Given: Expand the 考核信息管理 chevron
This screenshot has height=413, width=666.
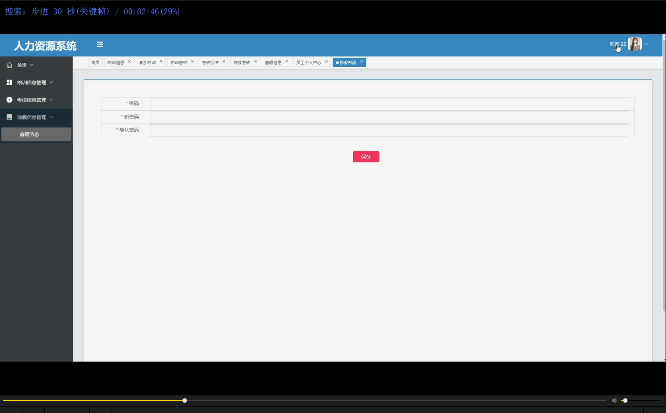Looking at the screenshot, I should [51, 100].
